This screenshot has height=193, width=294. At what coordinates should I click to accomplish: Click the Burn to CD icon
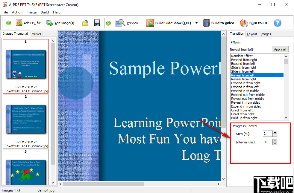tap(243, 23)
